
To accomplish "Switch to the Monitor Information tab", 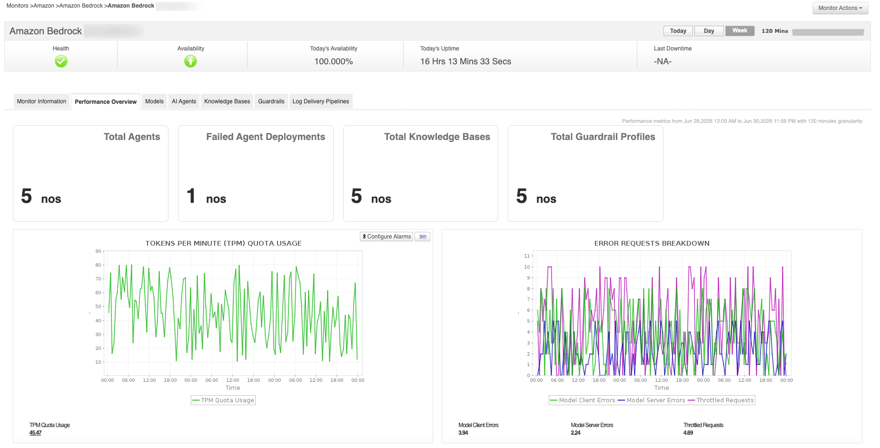I will click(x=41, y=101).
